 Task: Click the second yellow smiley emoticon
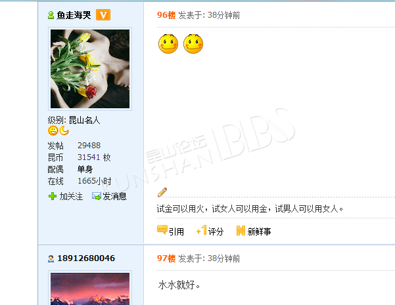click(x=193, y=44)
